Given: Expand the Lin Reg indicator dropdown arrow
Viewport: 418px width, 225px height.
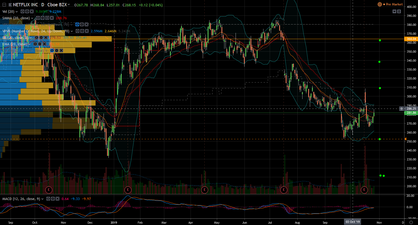Looking at the screenshot, I should pyautogui.click(x=46, y=51).
